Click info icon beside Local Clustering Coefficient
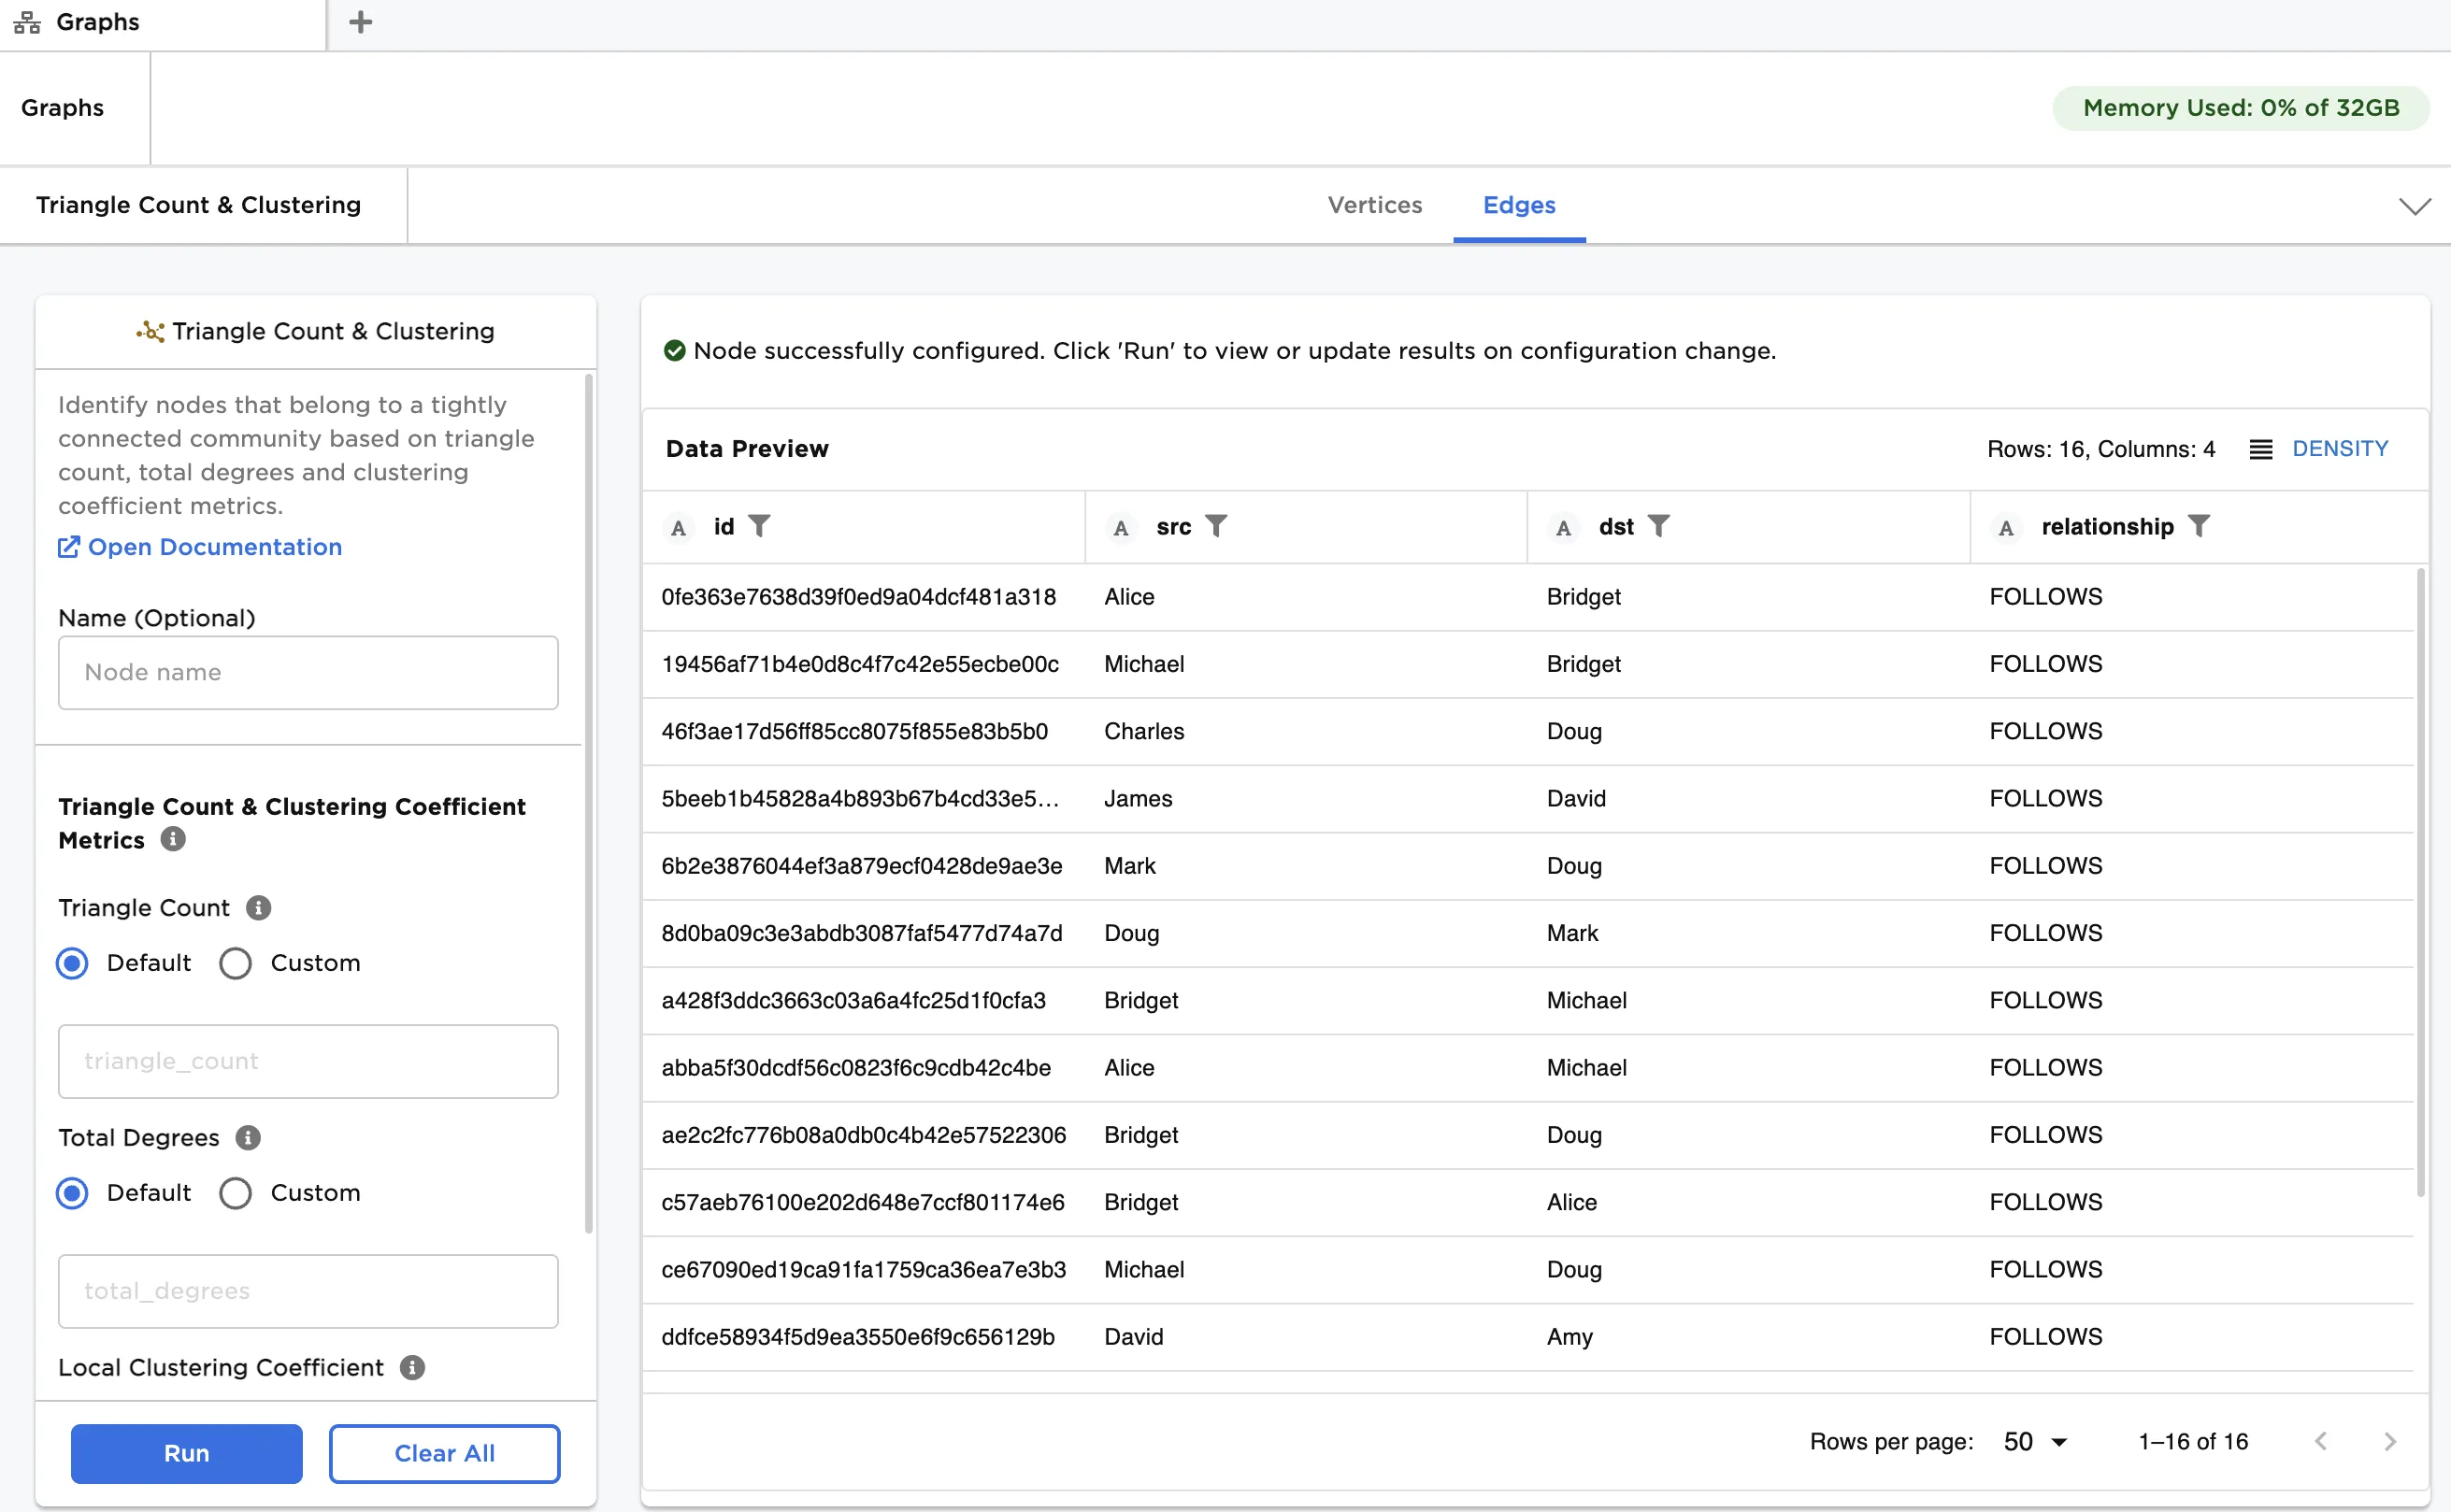 [x=412, y=1368]
